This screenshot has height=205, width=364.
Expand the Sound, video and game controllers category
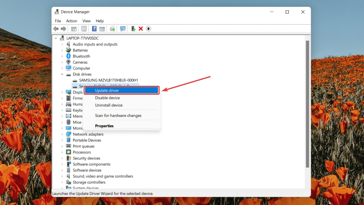click(x=62, y=176)
